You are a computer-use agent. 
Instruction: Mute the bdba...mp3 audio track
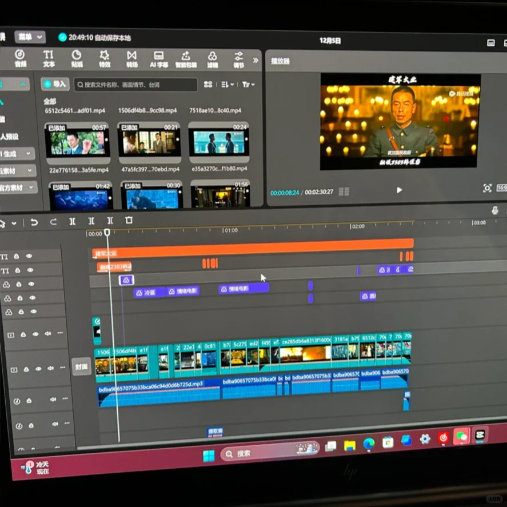click(x=53, y=400)
